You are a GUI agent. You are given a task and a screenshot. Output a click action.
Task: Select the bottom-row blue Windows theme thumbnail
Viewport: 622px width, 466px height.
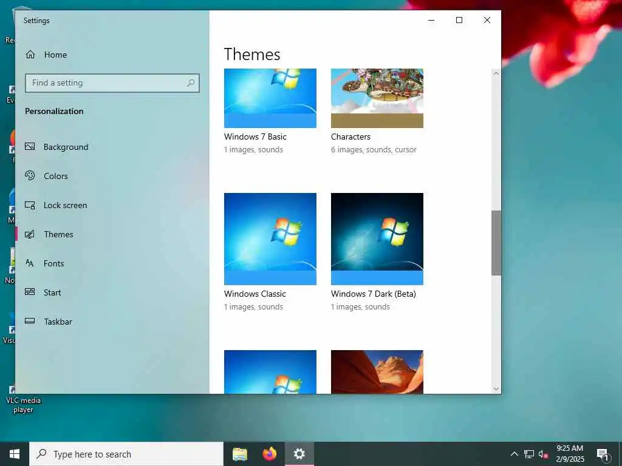tap(270, 372)
